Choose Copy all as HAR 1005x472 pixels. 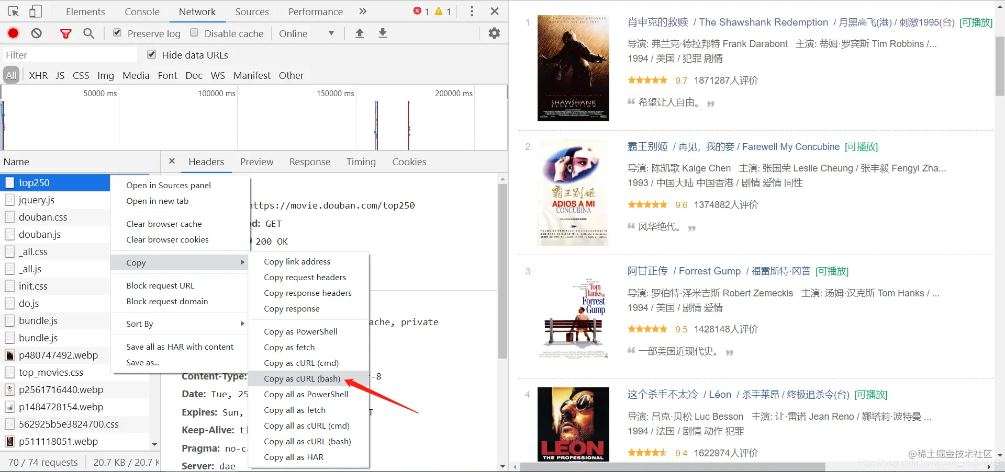coord(309,457)
